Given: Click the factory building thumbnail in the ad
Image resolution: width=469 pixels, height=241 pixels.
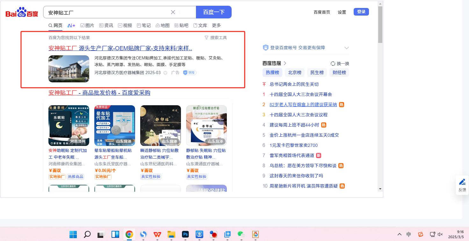Looking at the screenshot, I should pyautogui.click(x=69, y=69).
